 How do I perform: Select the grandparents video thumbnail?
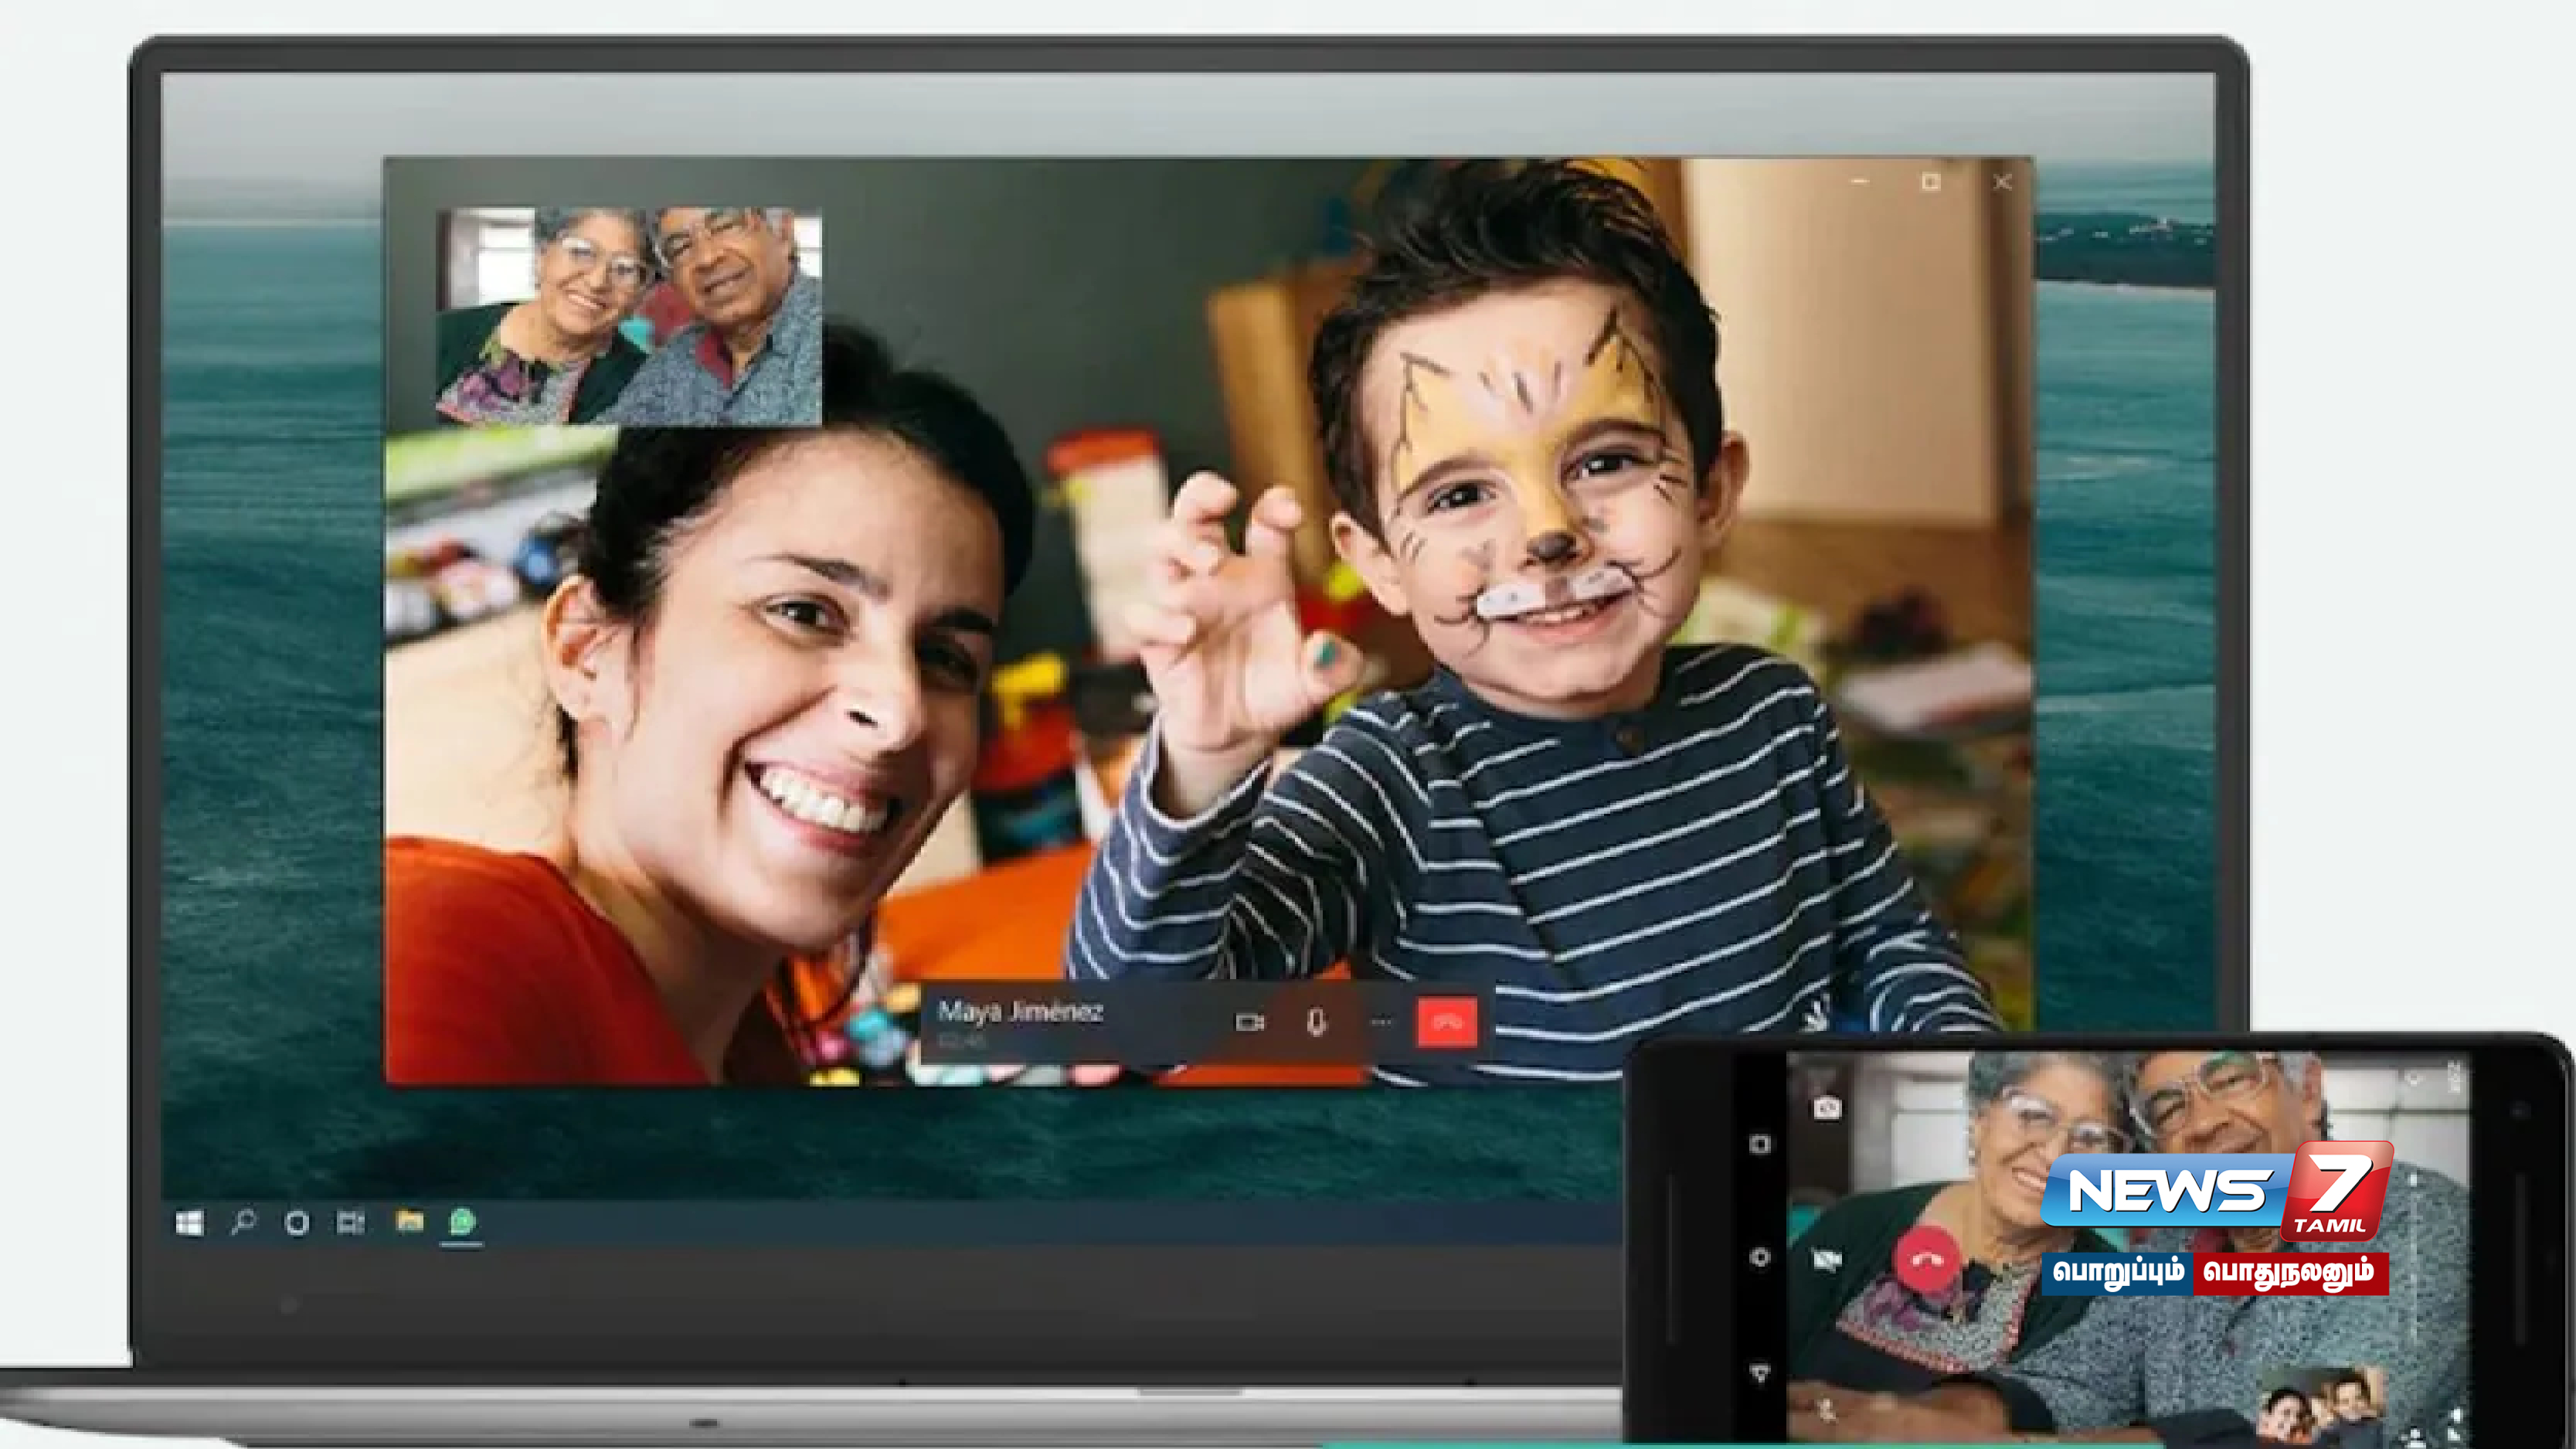click(x=629, y=316)
